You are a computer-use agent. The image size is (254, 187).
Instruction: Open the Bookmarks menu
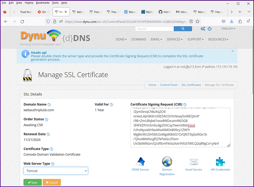point(43,3)
